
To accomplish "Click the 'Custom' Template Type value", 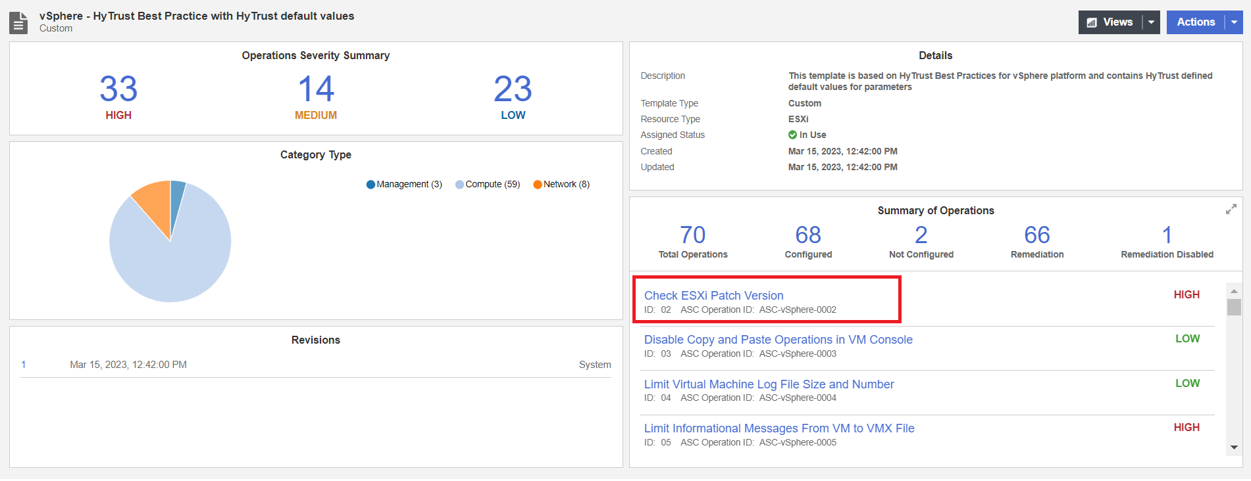I will (805, 103).
